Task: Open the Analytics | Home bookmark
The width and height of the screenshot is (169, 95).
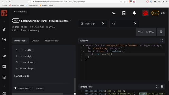Action: 46,5
